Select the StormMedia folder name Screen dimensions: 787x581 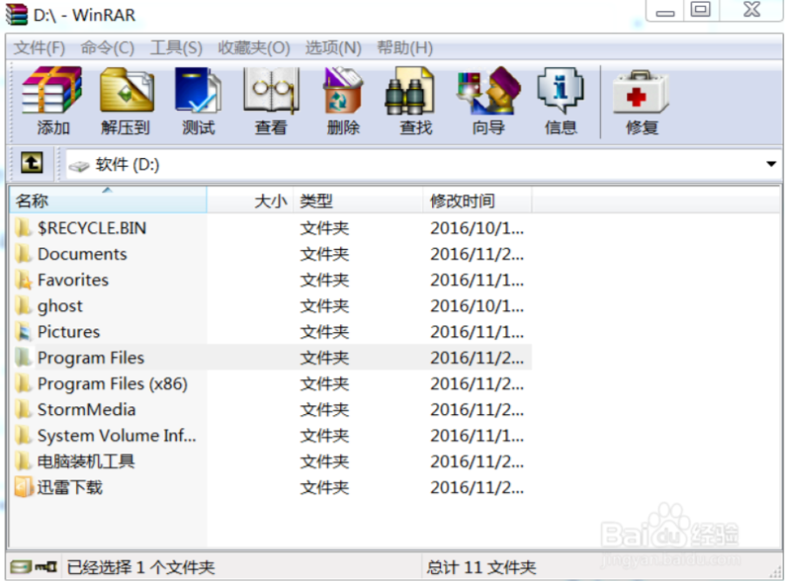[x=87, y=410]
